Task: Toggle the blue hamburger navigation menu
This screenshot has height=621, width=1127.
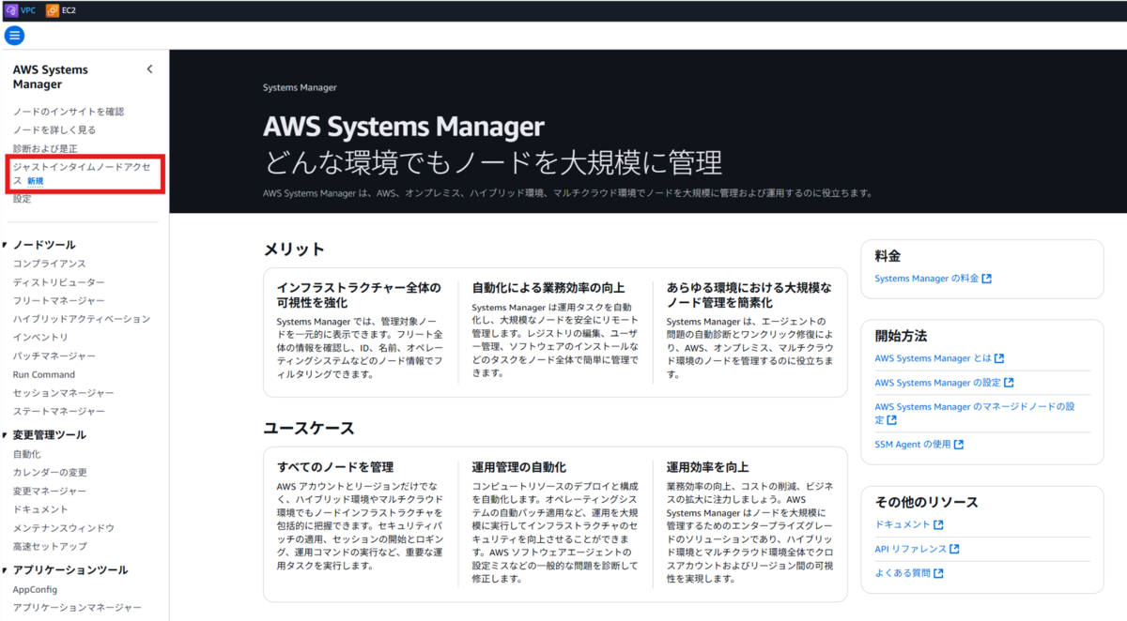Action: pyautogui.click(x=14, y=36)
